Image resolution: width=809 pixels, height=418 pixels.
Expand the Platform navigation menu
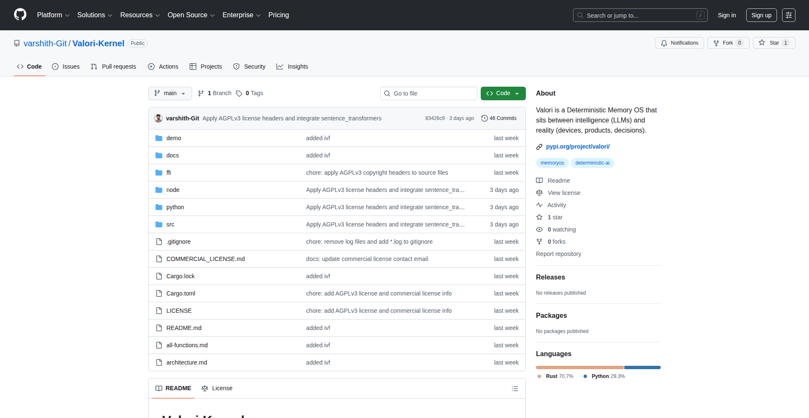[53, 15]
